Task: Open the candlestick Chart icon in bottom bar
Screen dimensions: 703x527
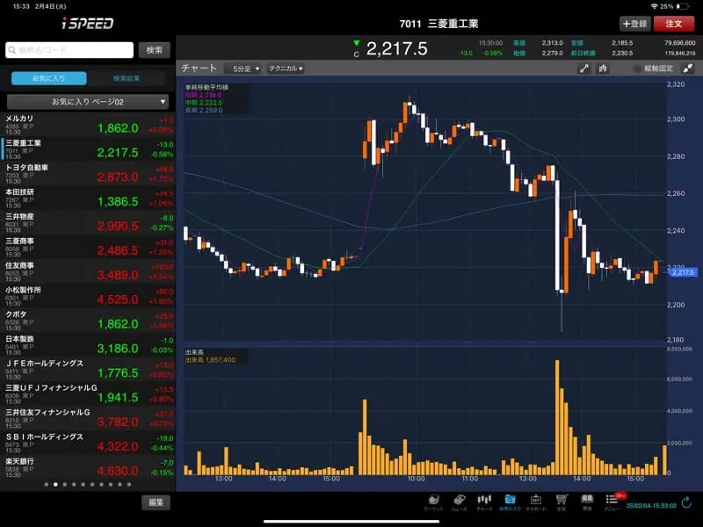Action: tap(484, 502)
